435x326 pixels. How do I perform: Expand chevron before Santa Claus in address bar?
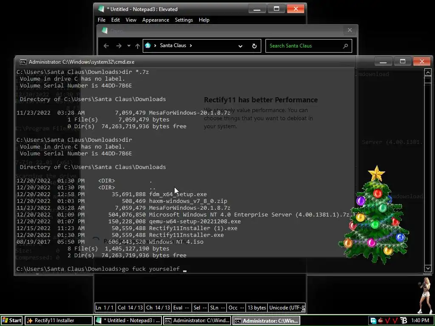pyautogui.click(x=155, y=45)
